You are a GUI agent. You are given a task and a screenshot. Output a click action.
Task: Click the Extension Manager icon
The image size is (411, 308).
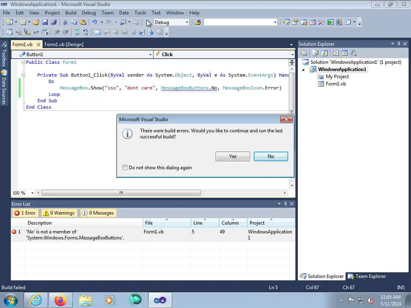click(x=339, y=22)
